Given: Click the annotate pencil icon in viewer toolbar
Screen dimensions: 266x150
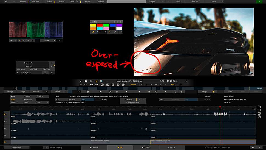Looking at the screenshot, I should click(x=96, y=81).
